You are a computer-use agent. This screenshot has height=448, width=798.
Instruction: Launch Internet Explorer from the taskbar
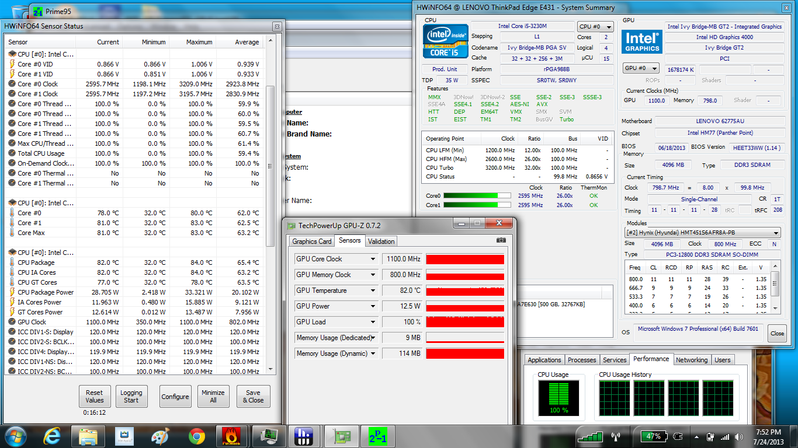pos(53,436)
